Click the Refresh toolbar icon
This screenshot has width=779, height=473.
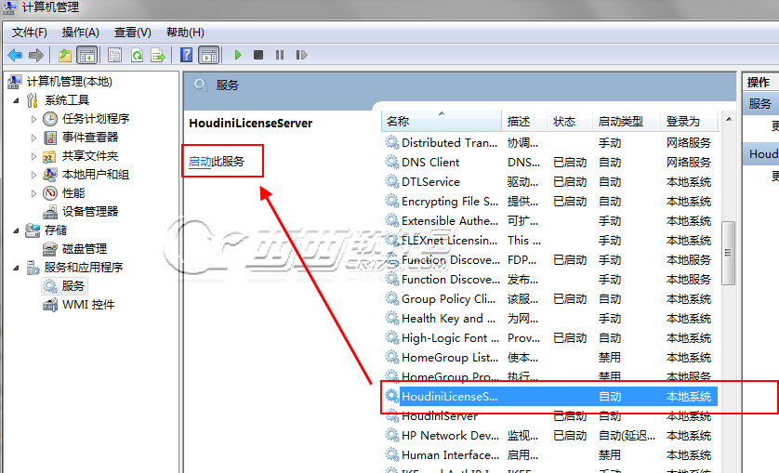[137, 55]
